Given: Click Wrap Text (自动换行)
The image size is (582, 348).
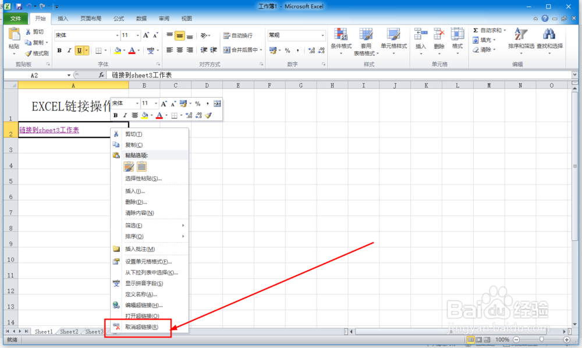Looking at the screenshot, I should coord(238,35).
